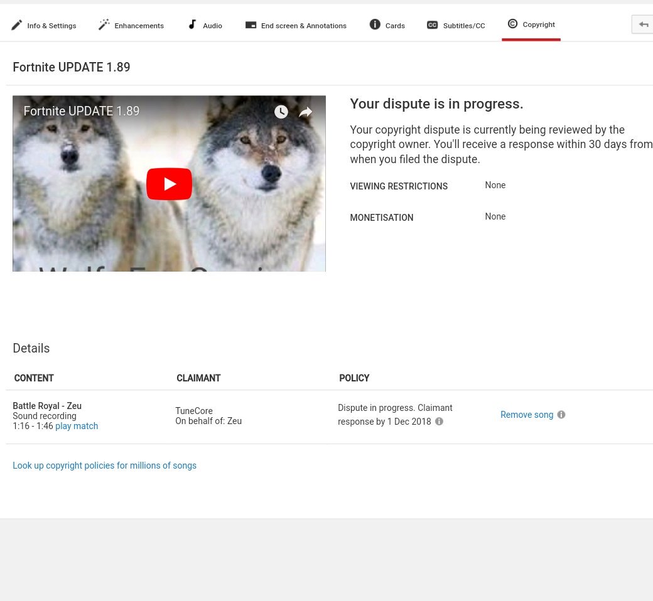
Task: Click the page title Fortnite UPDATE 1.89
Action: click(x=71, y=67)
